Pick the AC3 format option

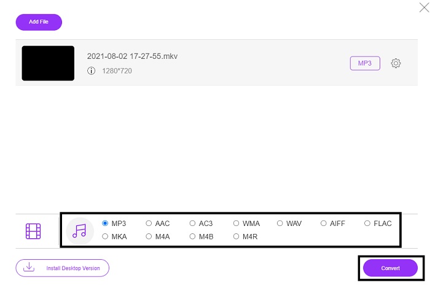pos(193,224)
